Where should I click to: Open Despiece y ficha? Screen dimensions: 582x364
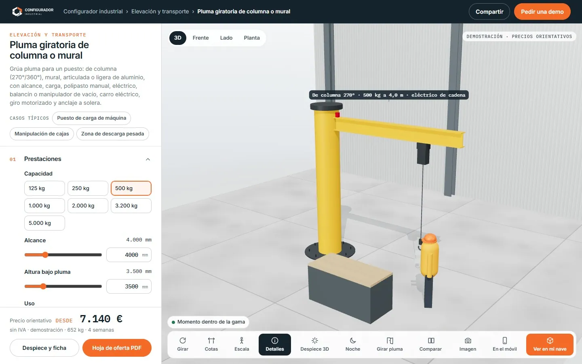[44, 348]
